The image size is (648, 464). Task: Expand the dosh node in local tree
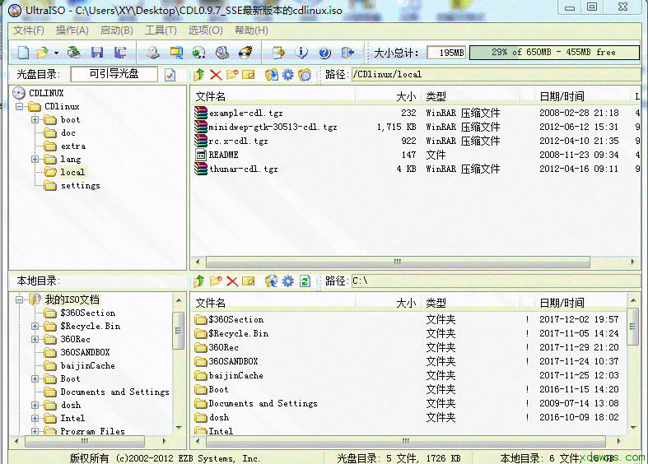pos(35,406)
